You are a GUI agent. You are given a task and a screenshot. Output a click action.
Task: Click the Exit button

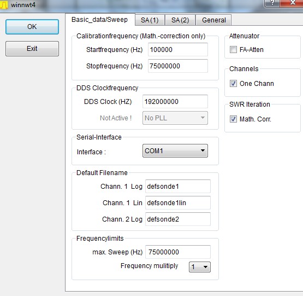(32, 49)
